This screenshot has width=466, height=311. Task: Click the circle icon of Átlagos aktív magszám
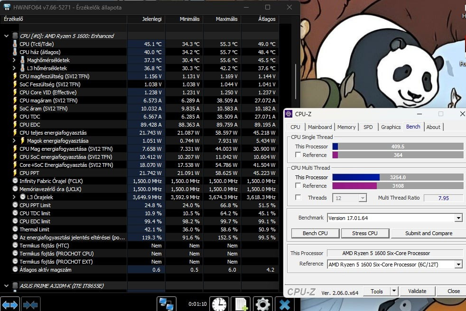15,269
